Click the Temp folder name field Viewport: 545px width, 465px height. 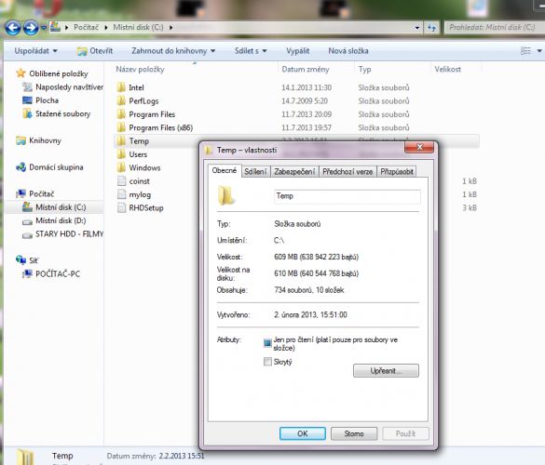coord(347,196)
